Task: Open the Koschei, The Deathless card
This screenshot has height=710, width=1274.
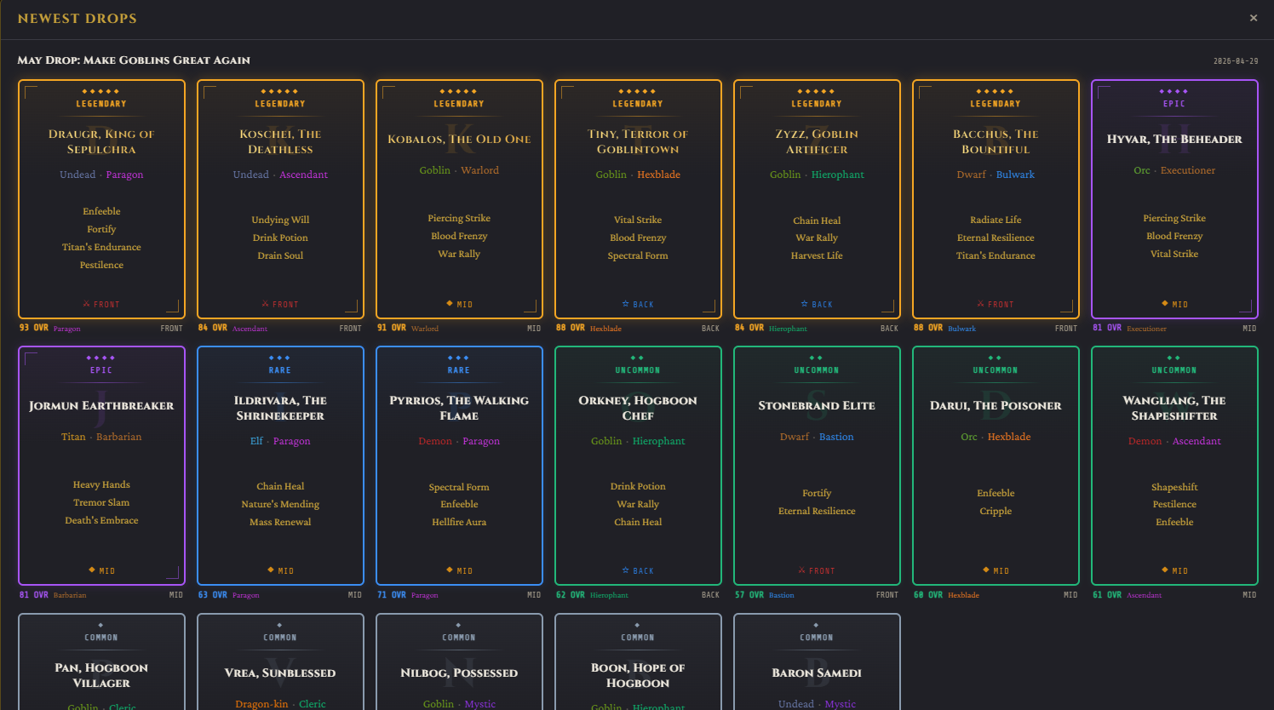Action: (280, 199)
